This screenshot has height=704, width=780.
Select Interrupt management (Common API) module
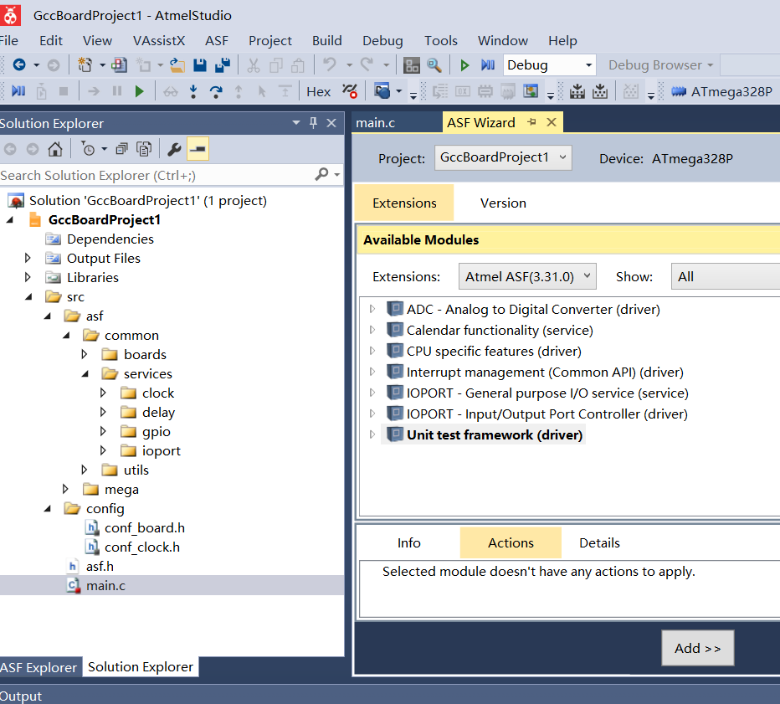pyautogui.click(x=545, y=372)
